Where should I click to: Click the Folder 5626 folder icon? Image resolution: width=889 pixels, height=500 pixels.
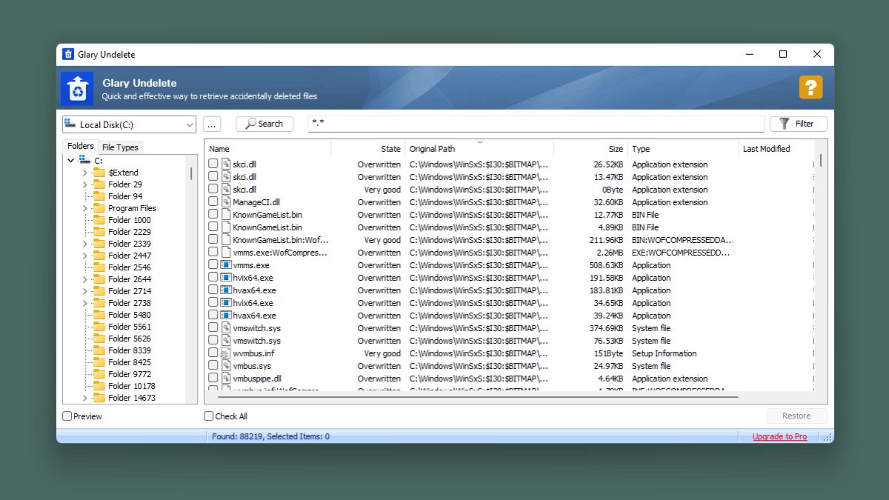99,339
